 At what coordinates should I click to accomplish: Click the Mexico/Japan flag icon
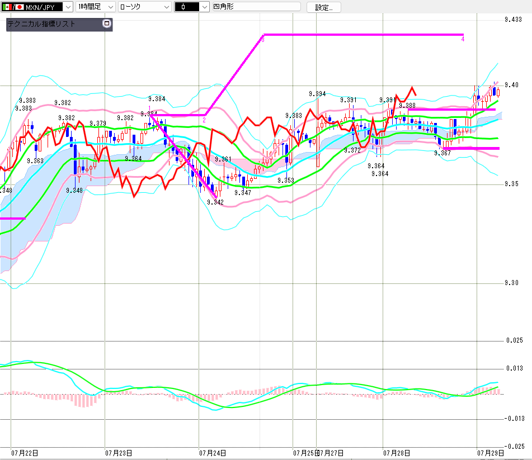[13, 7]
